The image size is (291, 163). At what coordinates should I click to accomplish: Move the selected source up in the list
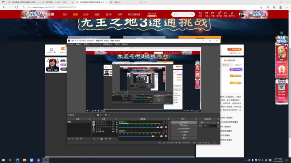[106, 139]
